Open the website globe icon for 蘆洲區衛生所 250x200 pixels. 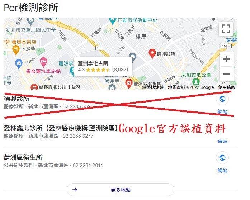pos(222,158)
